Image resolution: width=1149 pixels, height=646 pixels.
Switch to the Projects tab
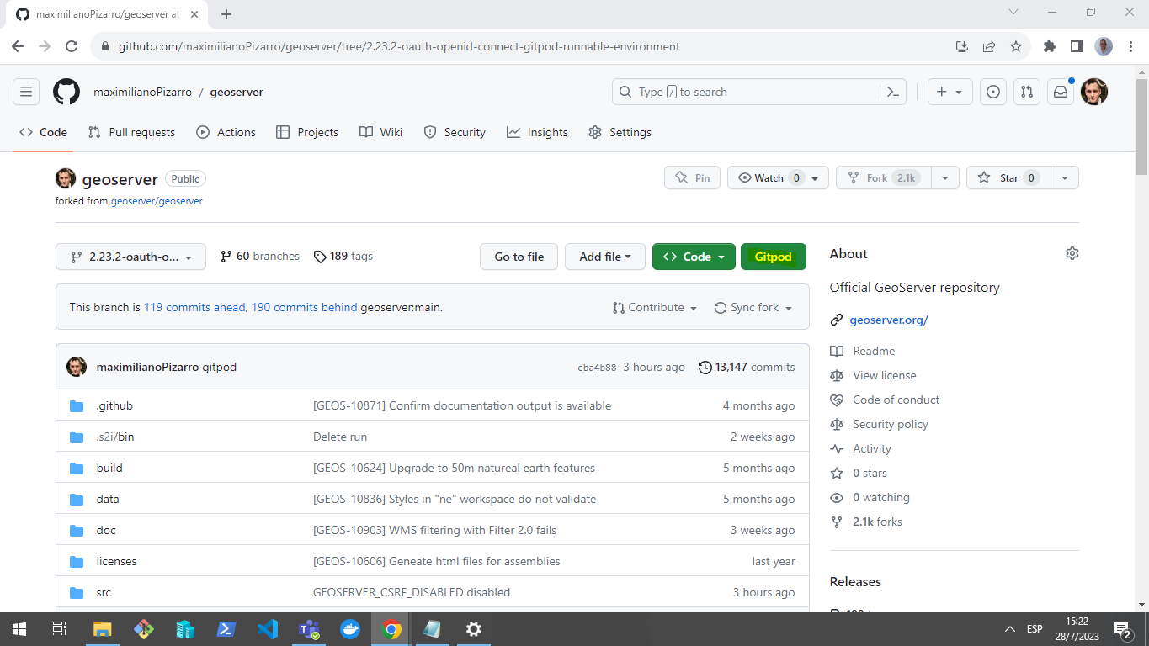(306, 132)
